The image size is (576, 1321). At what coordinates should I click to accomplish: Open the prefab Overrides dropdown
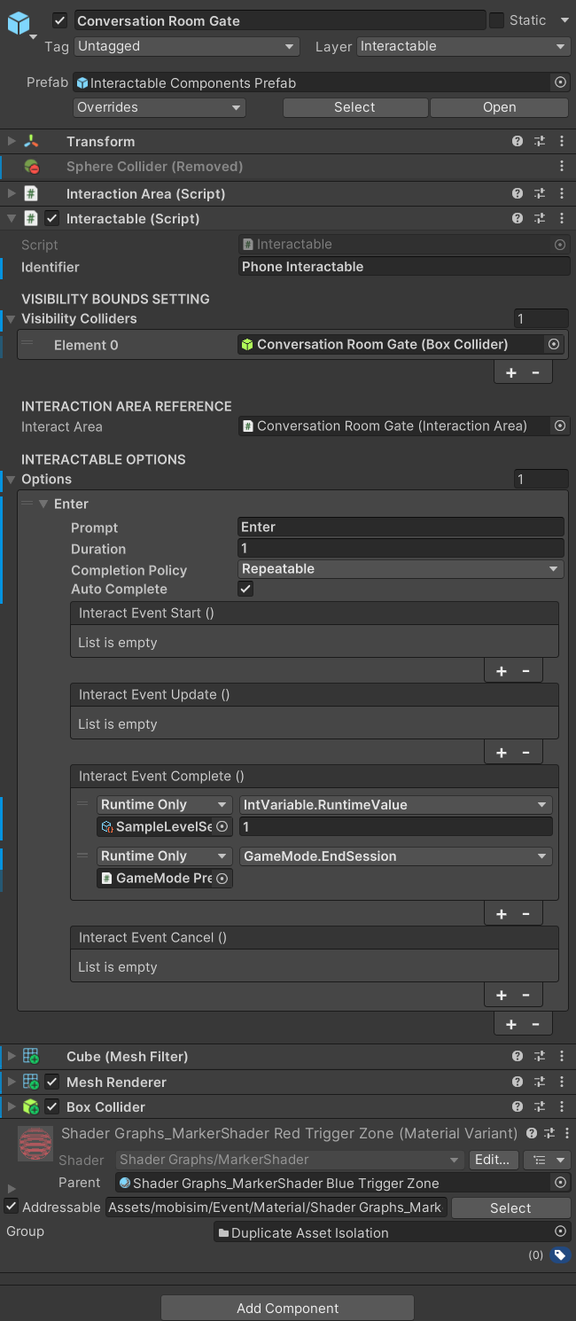point(160,107)
